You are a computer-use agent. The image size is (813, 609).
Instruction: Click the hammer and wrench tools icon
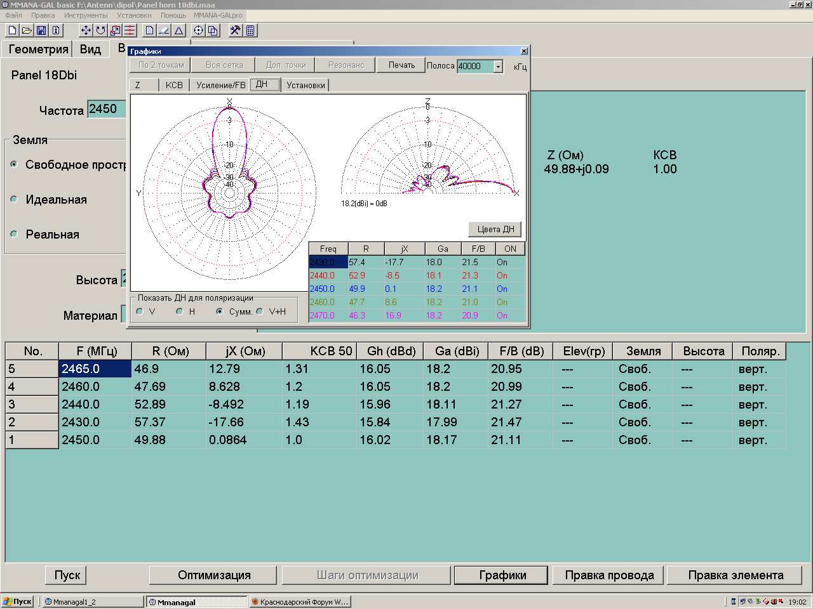coord(235,30)
